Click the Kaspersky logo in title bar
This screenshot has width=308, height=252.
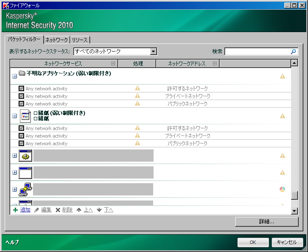click(5, 5)
